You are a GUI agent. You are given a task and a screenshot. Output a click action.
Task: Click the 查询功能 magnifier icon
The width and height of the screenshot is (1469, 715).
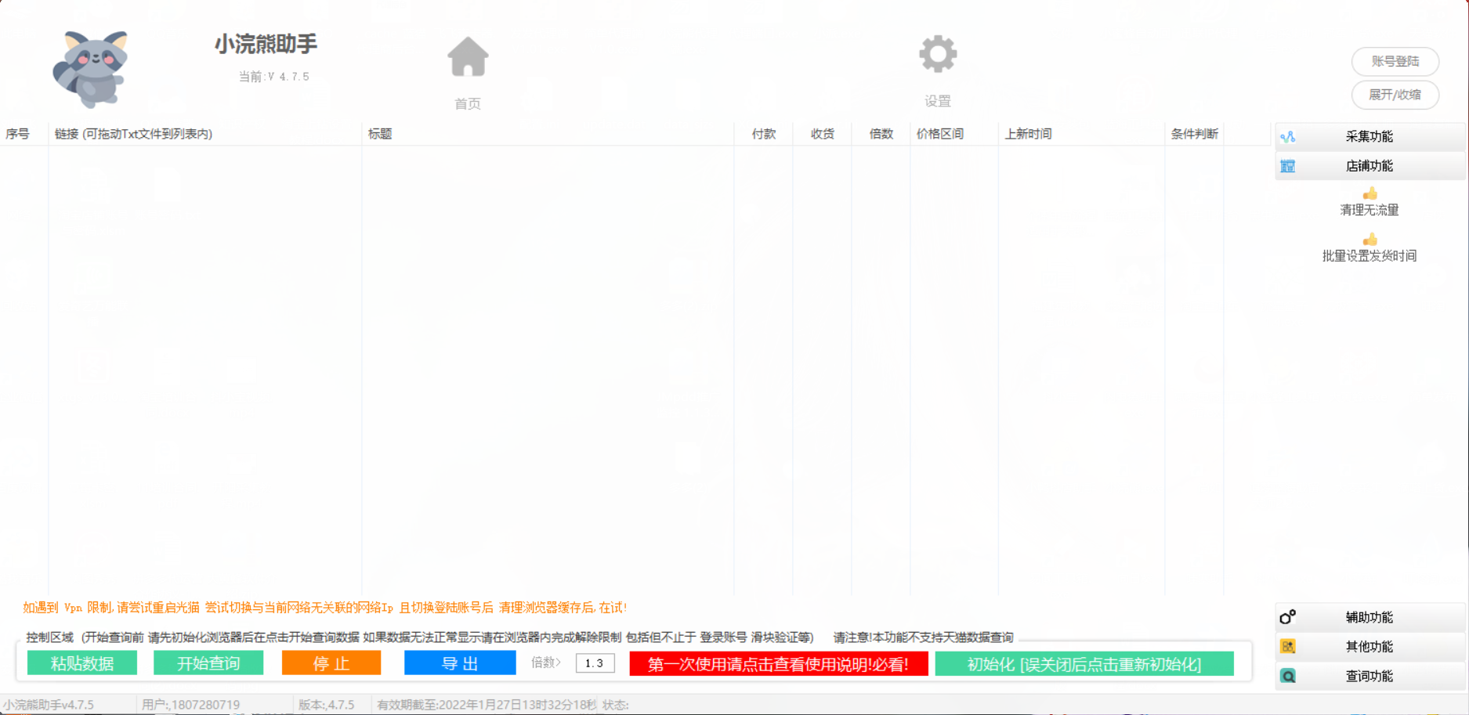pos(1287,676)
